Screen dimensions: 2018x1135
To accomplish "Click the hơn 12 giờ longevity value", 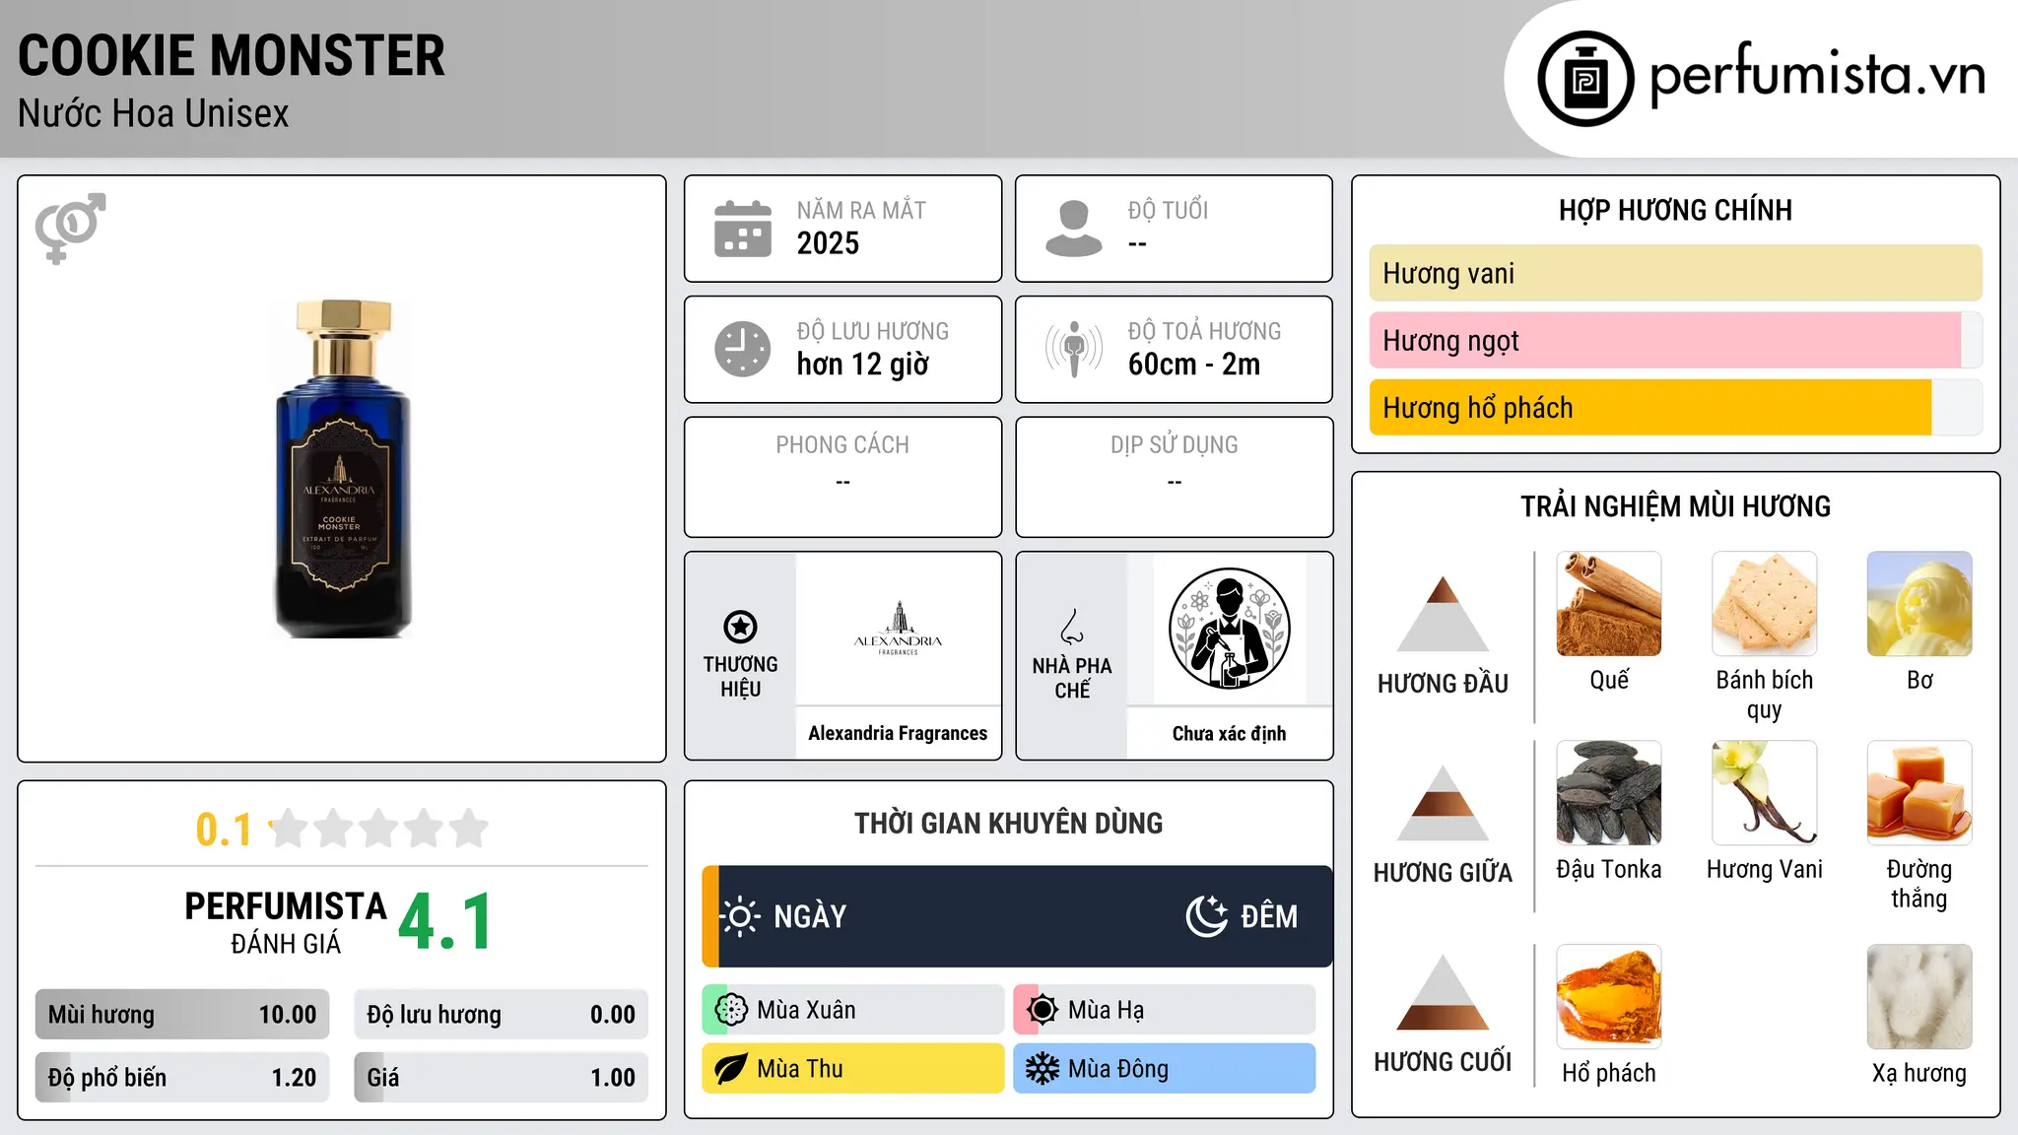I will (863, 365).
